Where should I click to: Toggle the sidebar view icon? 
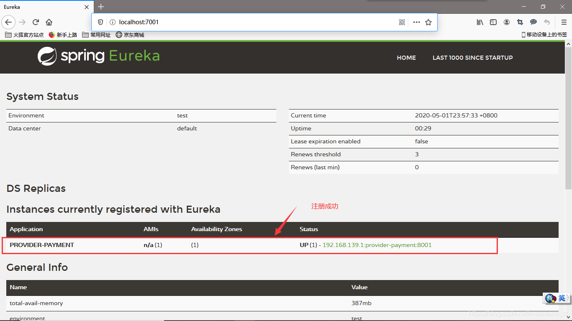pyautogui.click(x=493, y=22)
